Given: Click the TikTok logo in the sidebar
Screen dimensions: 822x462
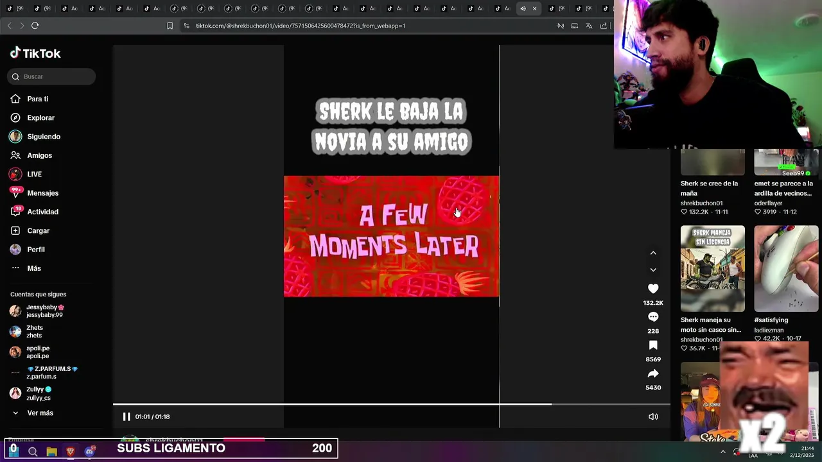Looking at the screenshot, I should coord(35,53).
